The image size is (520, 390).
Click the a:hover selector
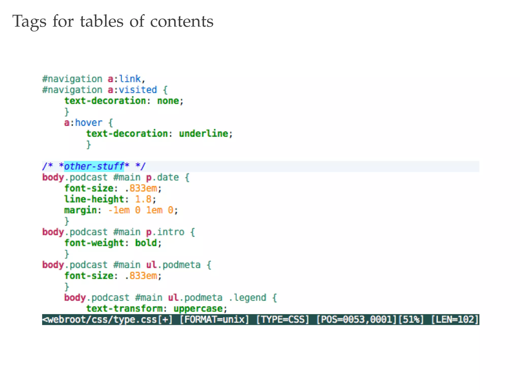tap(83, 123)
